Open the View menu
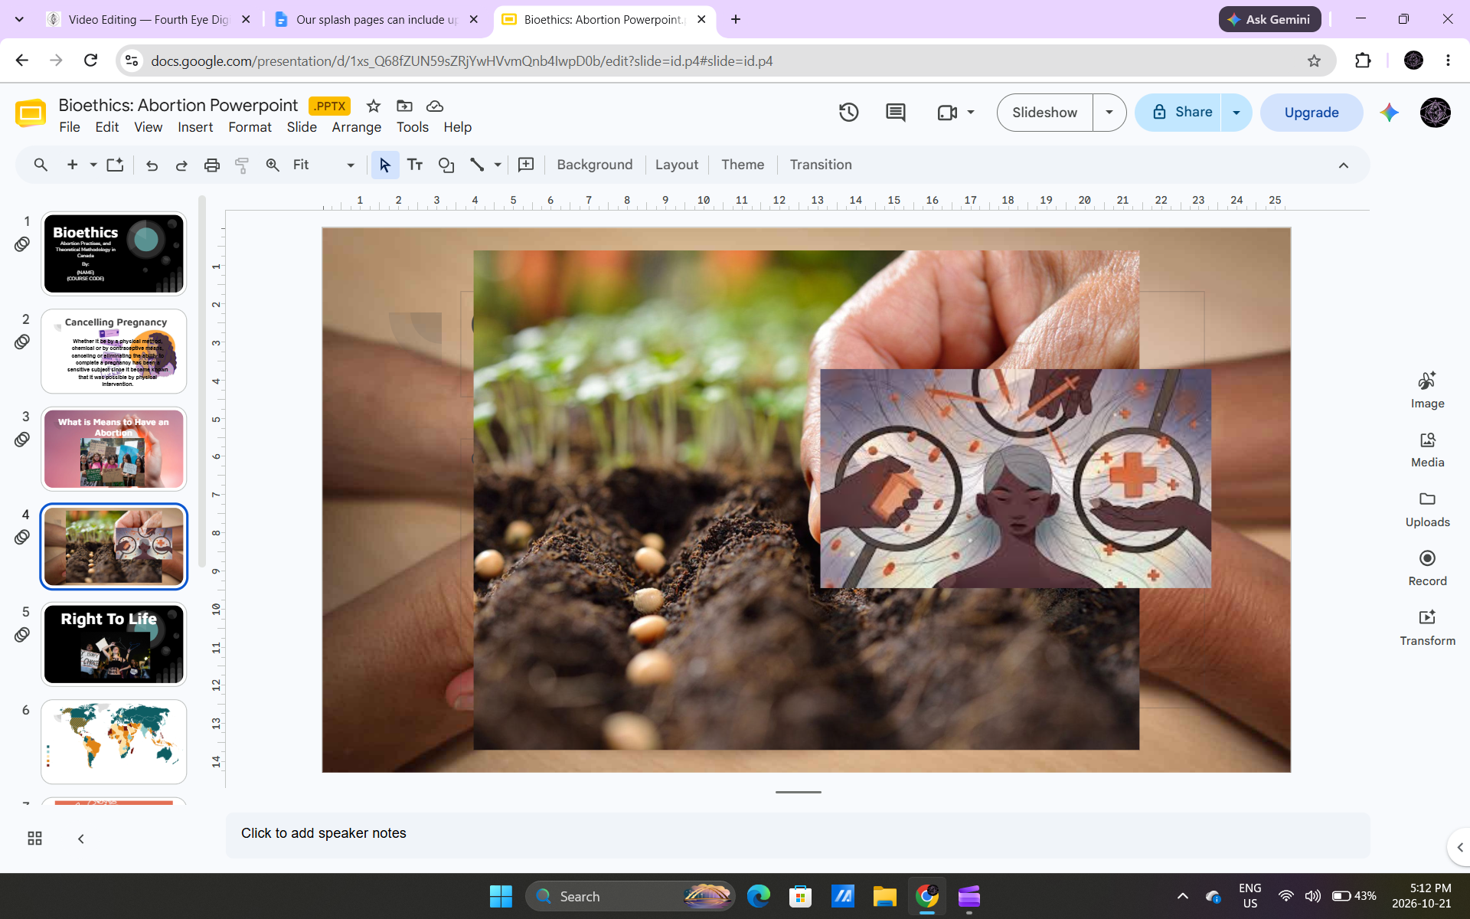This screenshot has width=1470, height=919. point(149,127)
